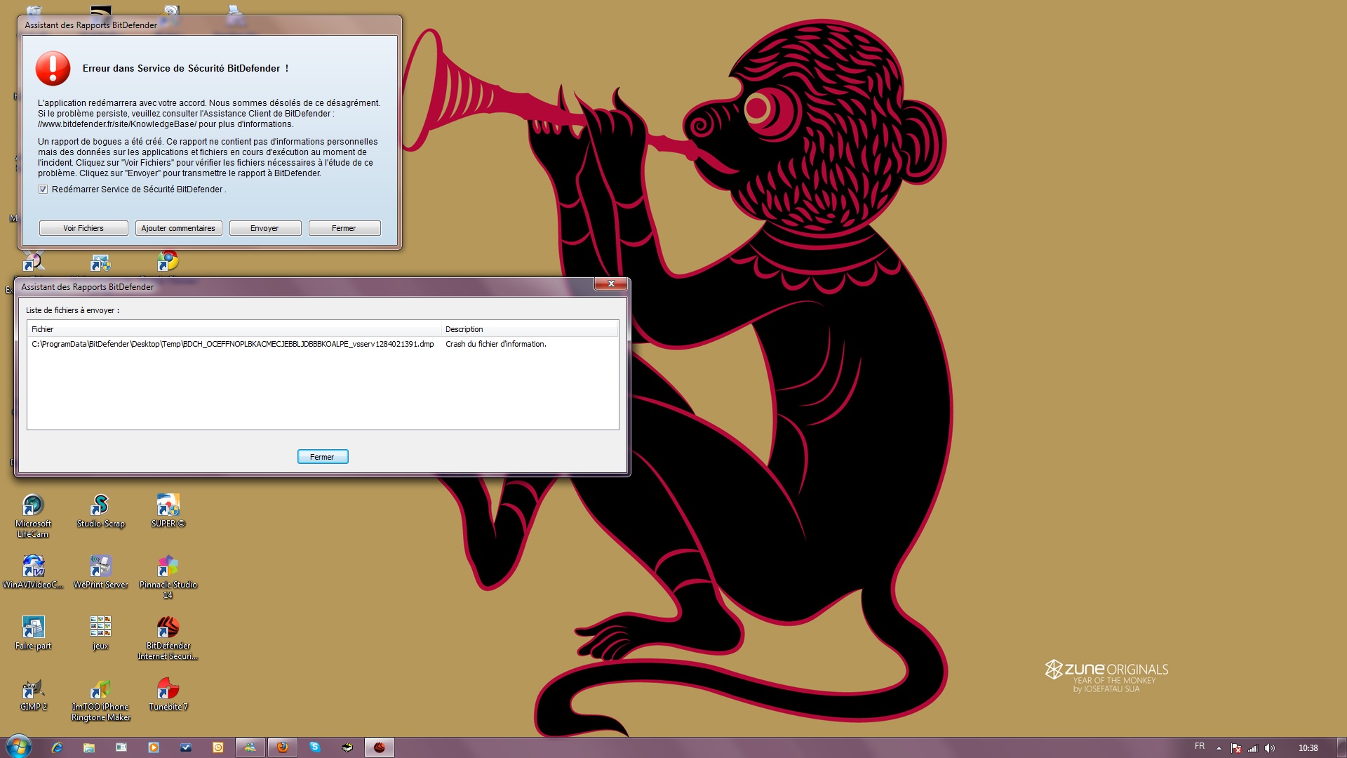The height and width of the screenshot is (758, 1347).
Task: Uncheck Redémarrer Service de Sécurité BitDefender
Action: pos(43,189)
